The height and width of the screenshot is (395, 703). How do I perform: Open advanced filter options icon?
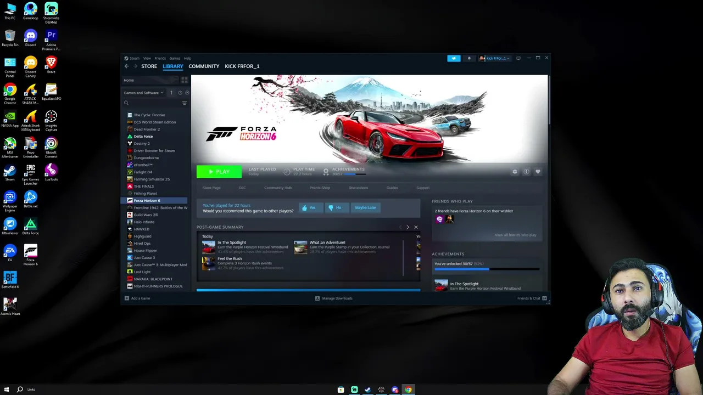185,103
